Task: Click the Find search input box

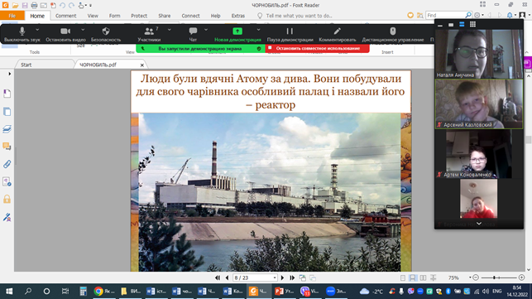Action: click(445, 15)
